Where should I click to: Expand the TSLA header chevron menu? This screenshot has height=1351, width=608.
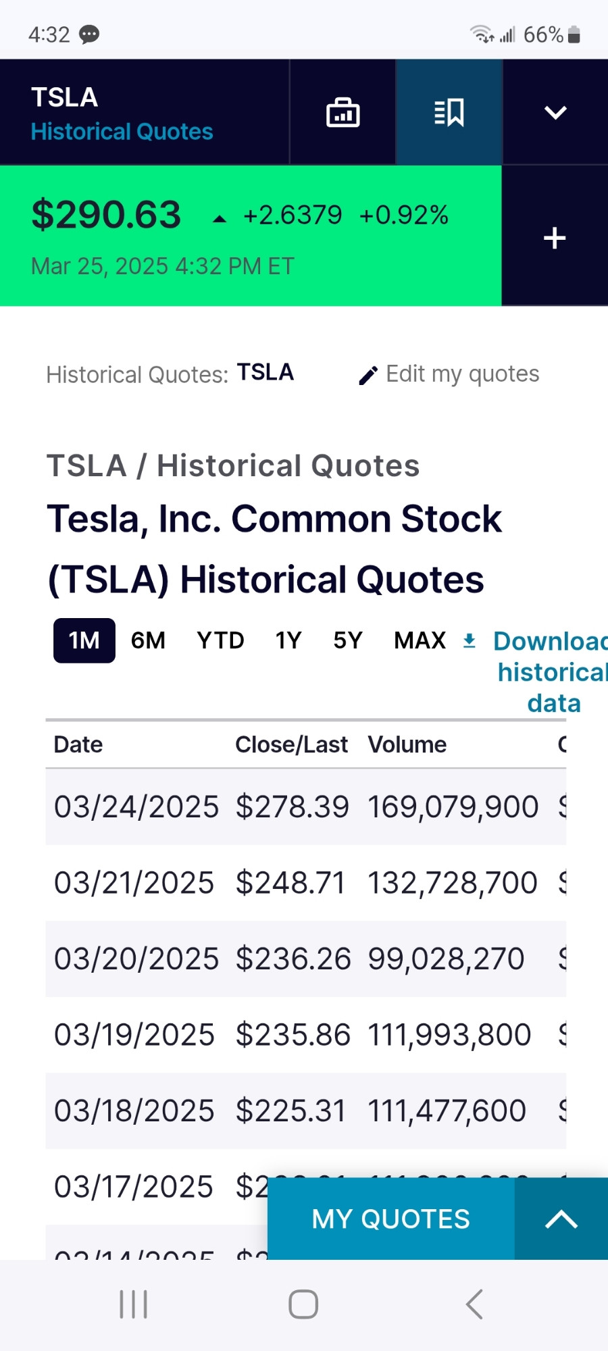(x=555, y=112)
